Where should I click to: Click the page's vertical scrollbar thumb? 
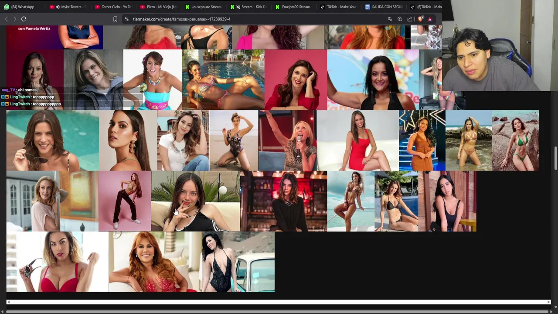coord(555,159)
